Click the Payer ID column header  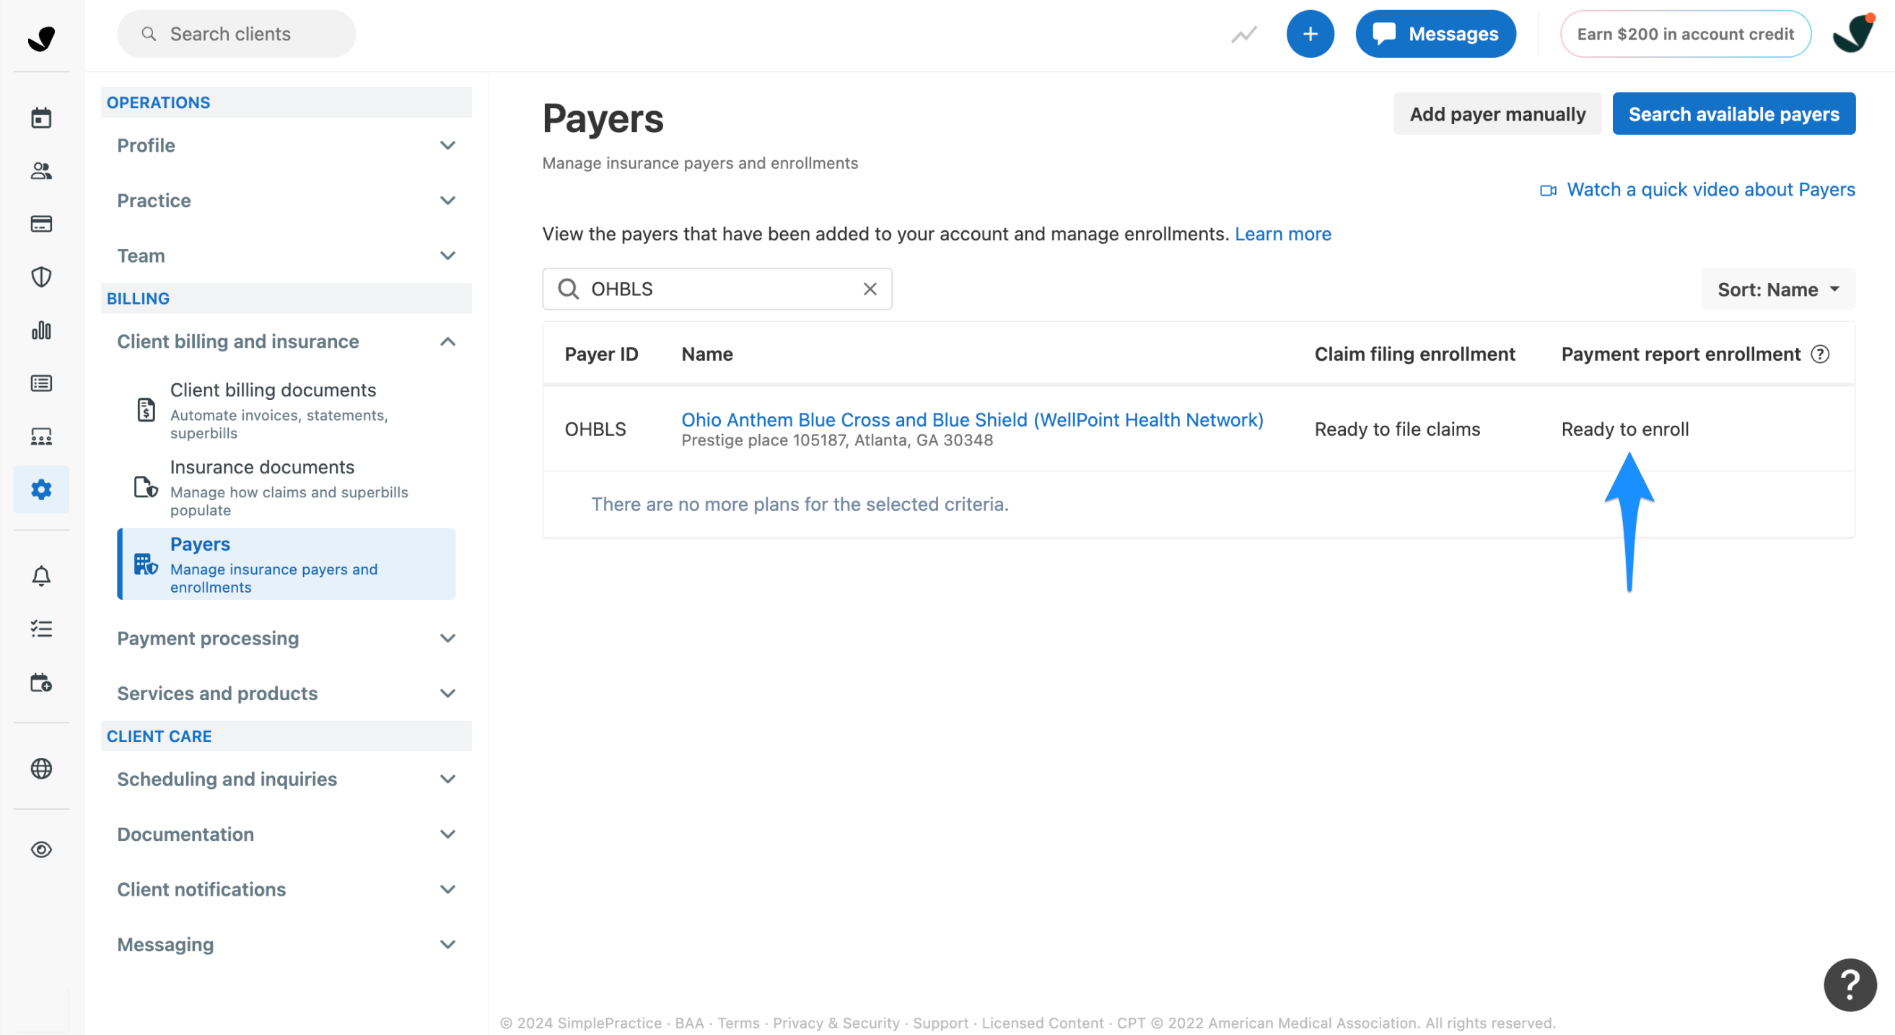point(601,354)
